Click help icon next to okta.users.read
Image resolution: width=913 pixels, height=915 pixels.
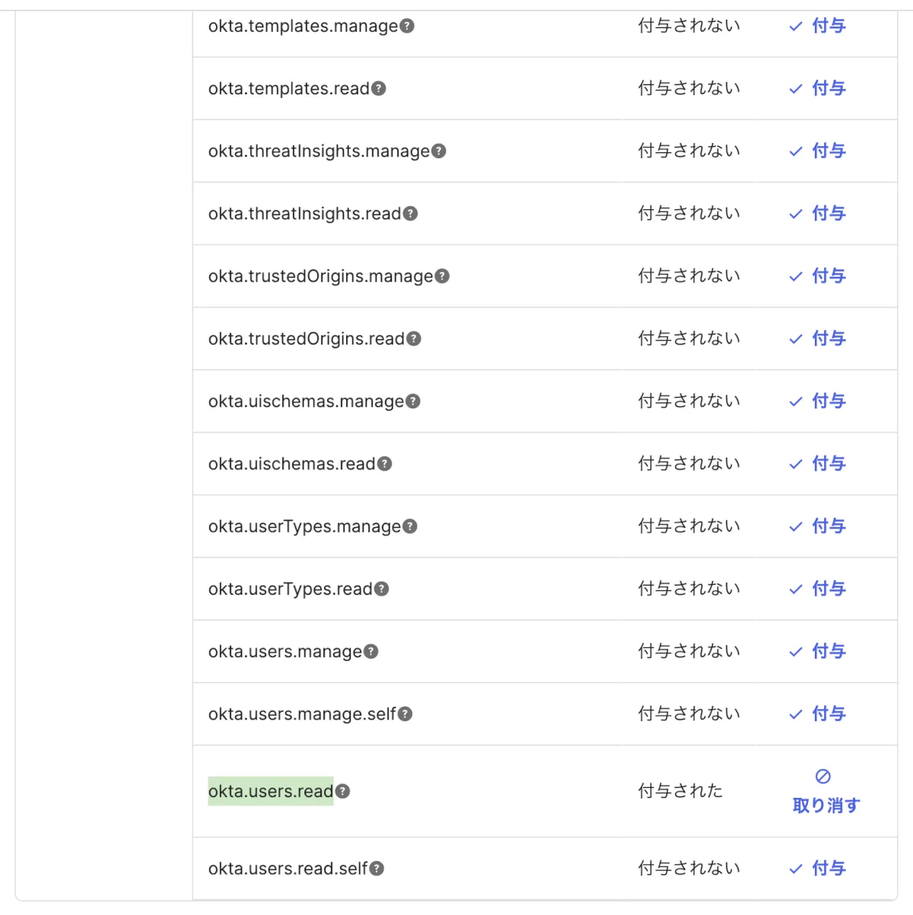(x=343, y=791)
